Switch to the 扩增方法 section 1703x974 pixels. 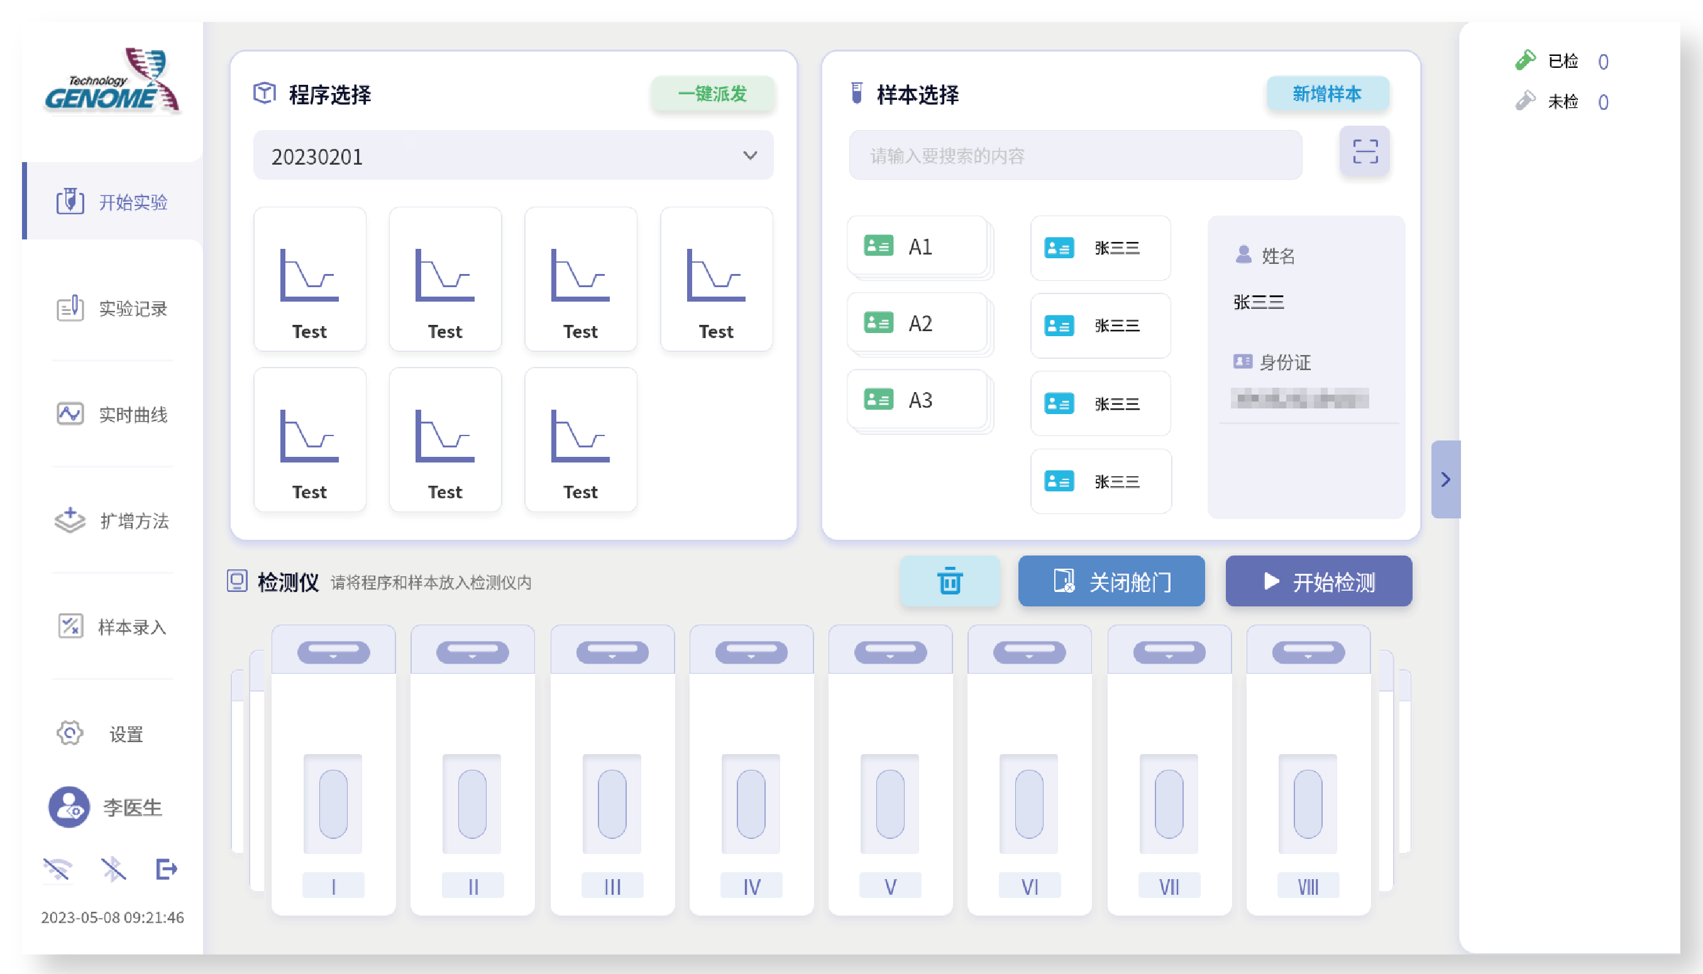point(113,520)
